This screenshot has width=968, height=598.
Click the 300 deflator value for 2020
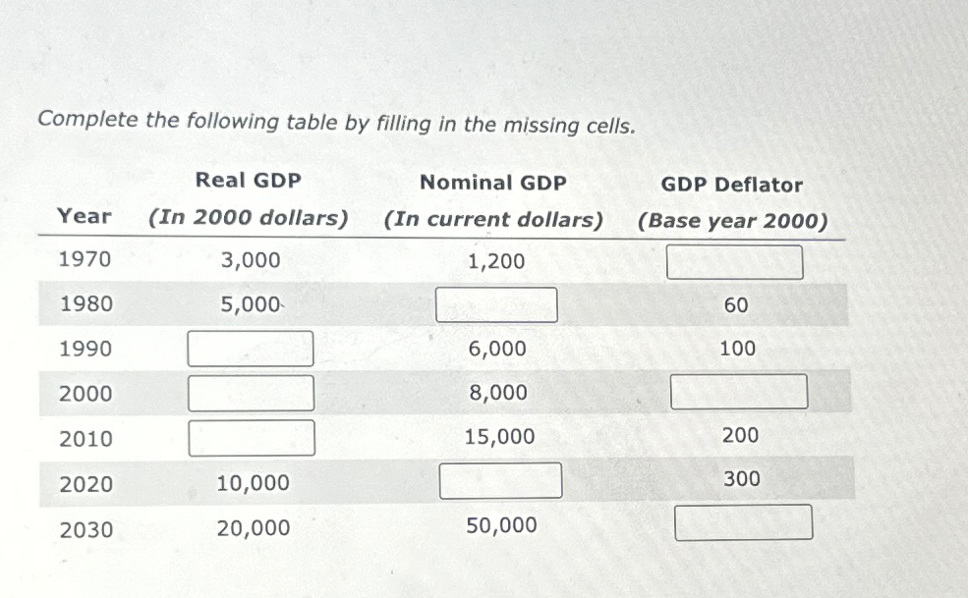pyautogui.click(x=744, y=478)
